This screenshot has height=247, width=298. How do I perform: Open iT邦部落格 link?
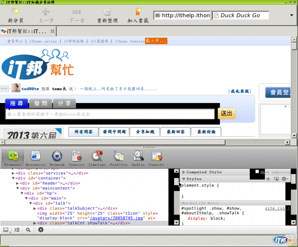click(73, 41)
